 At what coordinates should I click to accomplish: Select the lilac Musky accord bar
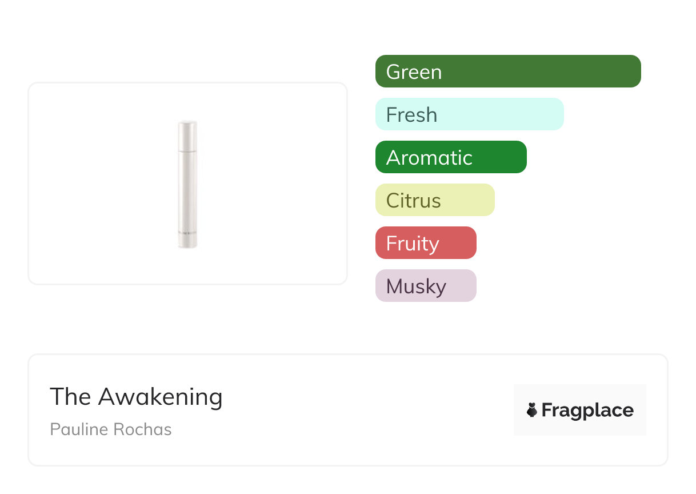click(x=426, y=286)
